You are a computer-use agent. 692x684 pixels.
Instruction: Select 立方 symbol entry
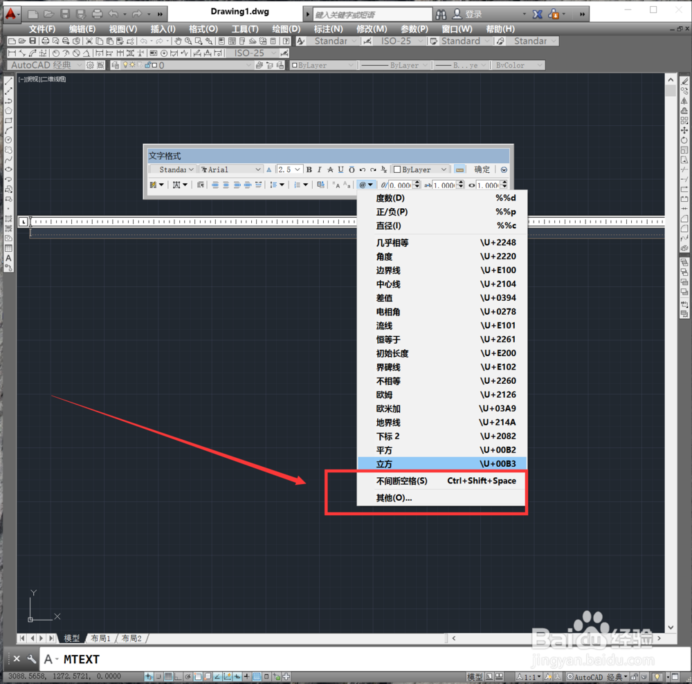[x=441, y=464]
